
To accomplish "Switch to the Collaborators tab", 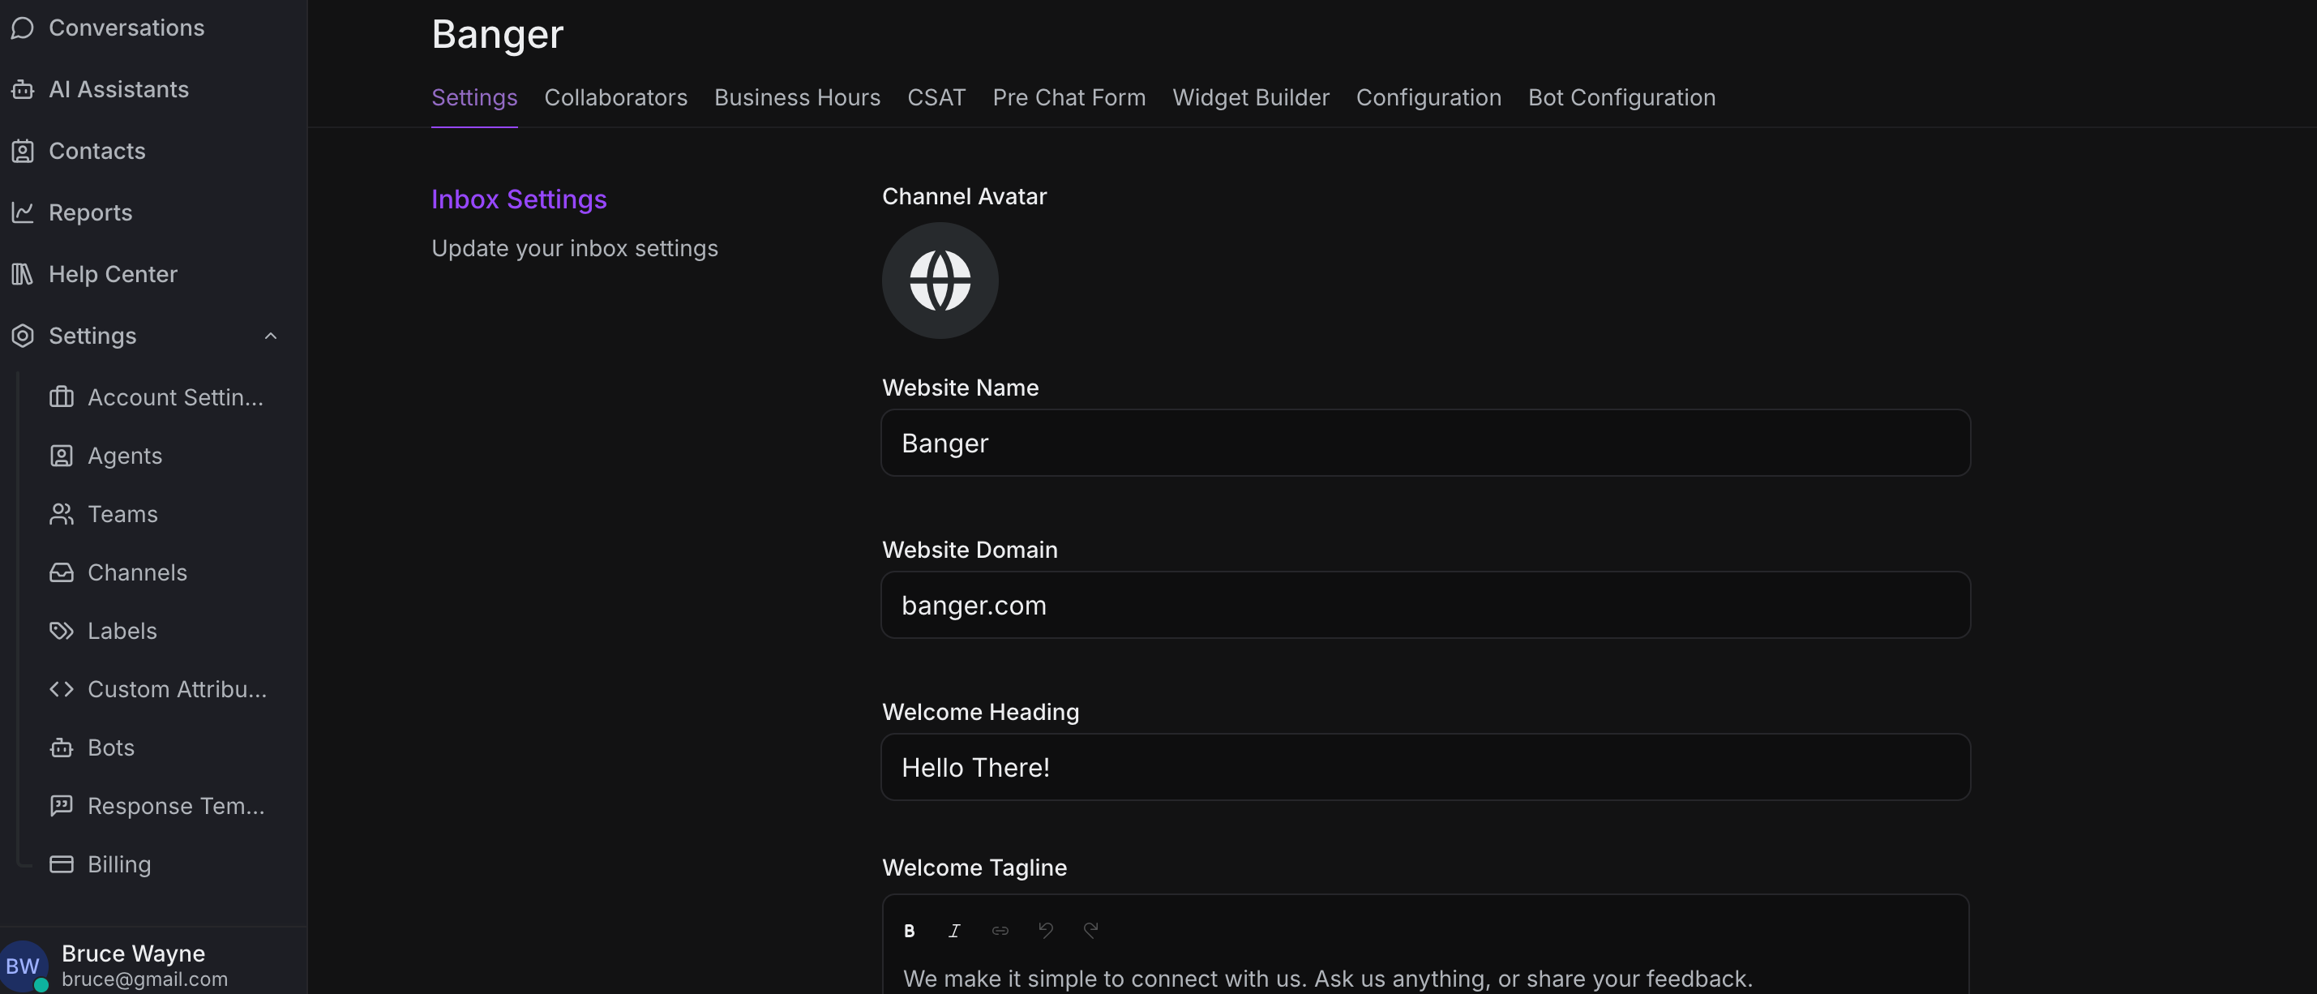I will coord(615,97).
